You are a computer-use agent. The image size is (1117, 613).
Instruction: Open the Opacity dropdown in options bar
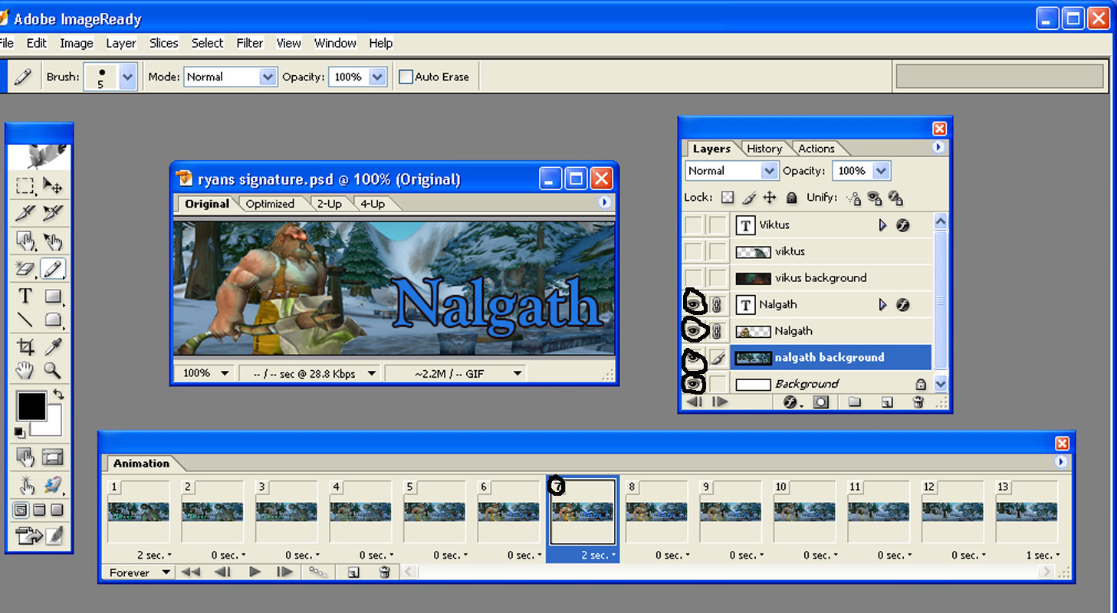click(x=377, y=77)
